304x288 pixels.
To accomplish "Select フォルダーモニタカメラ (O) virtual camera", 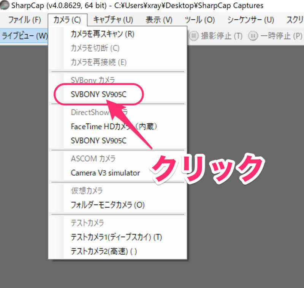I will pos(108,205).
